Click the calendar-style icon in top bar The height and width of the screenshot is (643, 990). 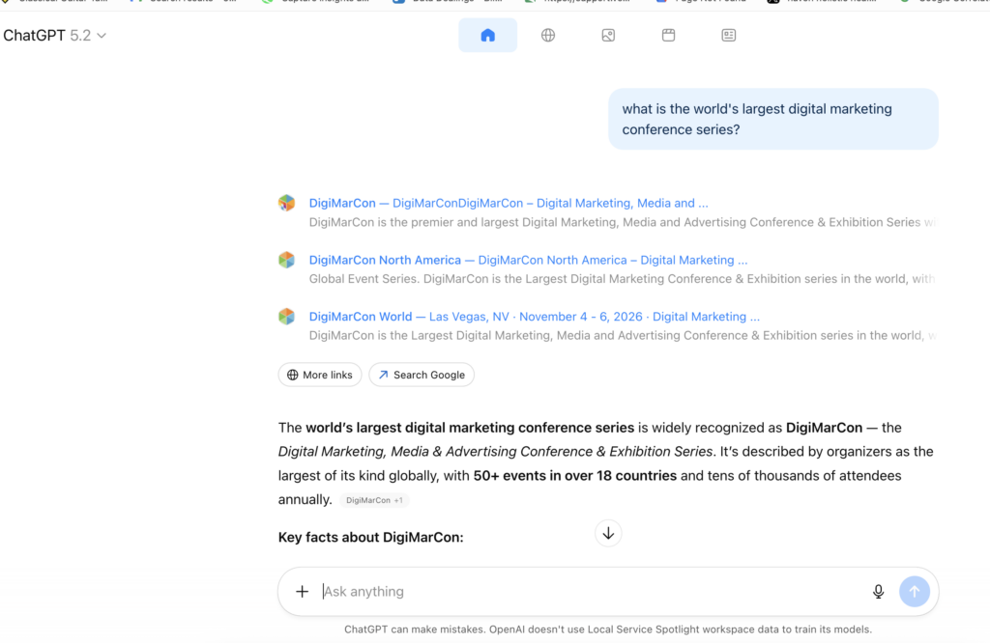(x=668, y=36)
